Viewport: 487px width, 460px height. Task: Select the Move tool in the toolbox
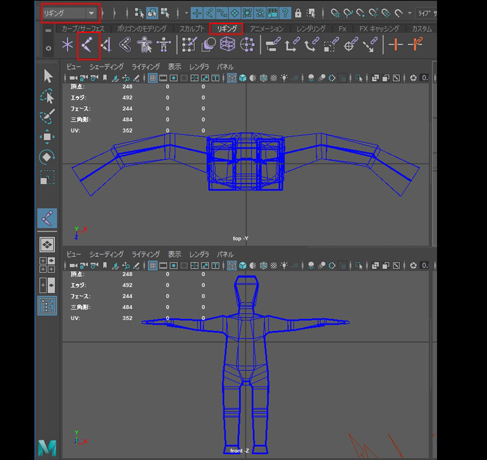point(48,137)
